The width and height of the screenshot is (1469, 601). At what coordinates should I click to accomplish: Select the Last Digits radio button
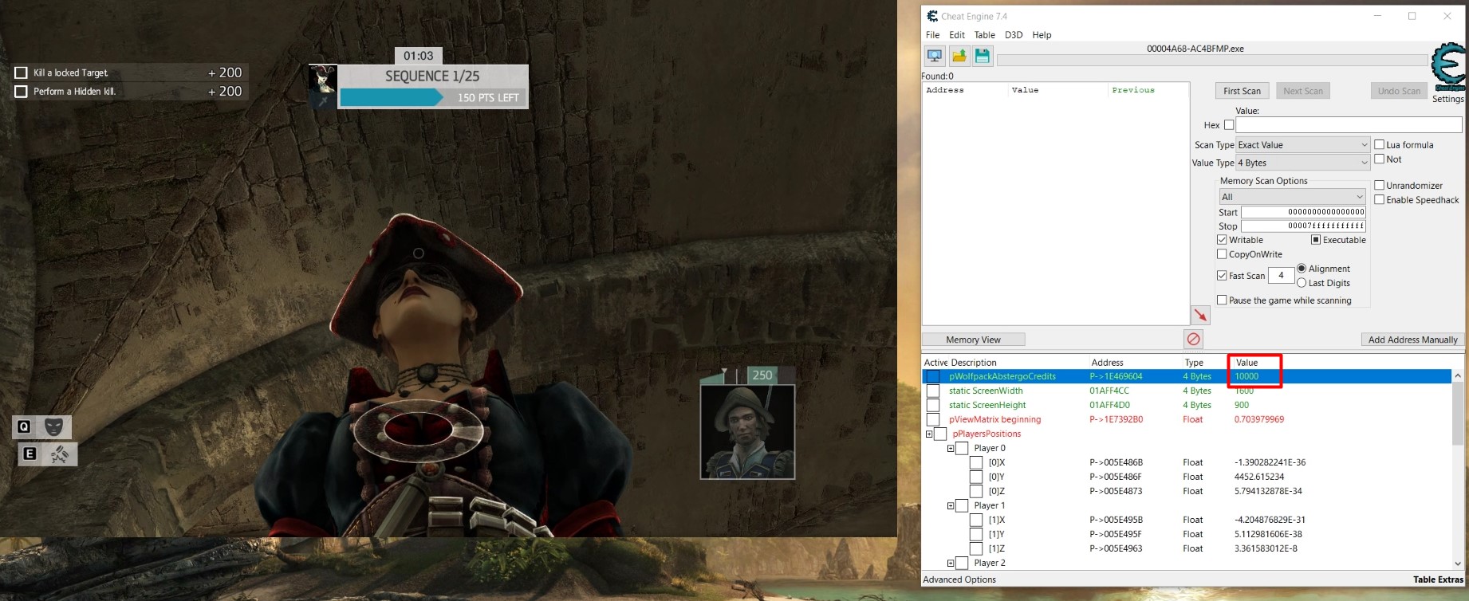tap(1302, 283)
